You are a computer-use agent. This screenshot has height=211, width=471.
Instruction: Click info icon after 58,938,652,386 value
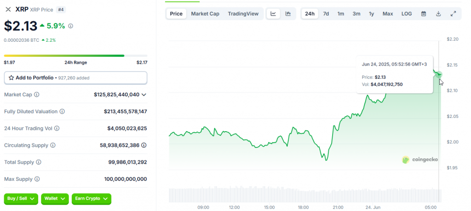(x=144, y=145)
